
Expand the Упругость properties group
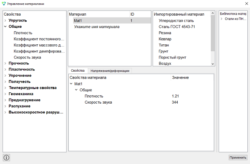pos(5,20)
